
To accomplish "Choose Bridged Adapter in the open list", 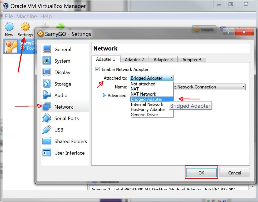I will (x=152, y=99).
